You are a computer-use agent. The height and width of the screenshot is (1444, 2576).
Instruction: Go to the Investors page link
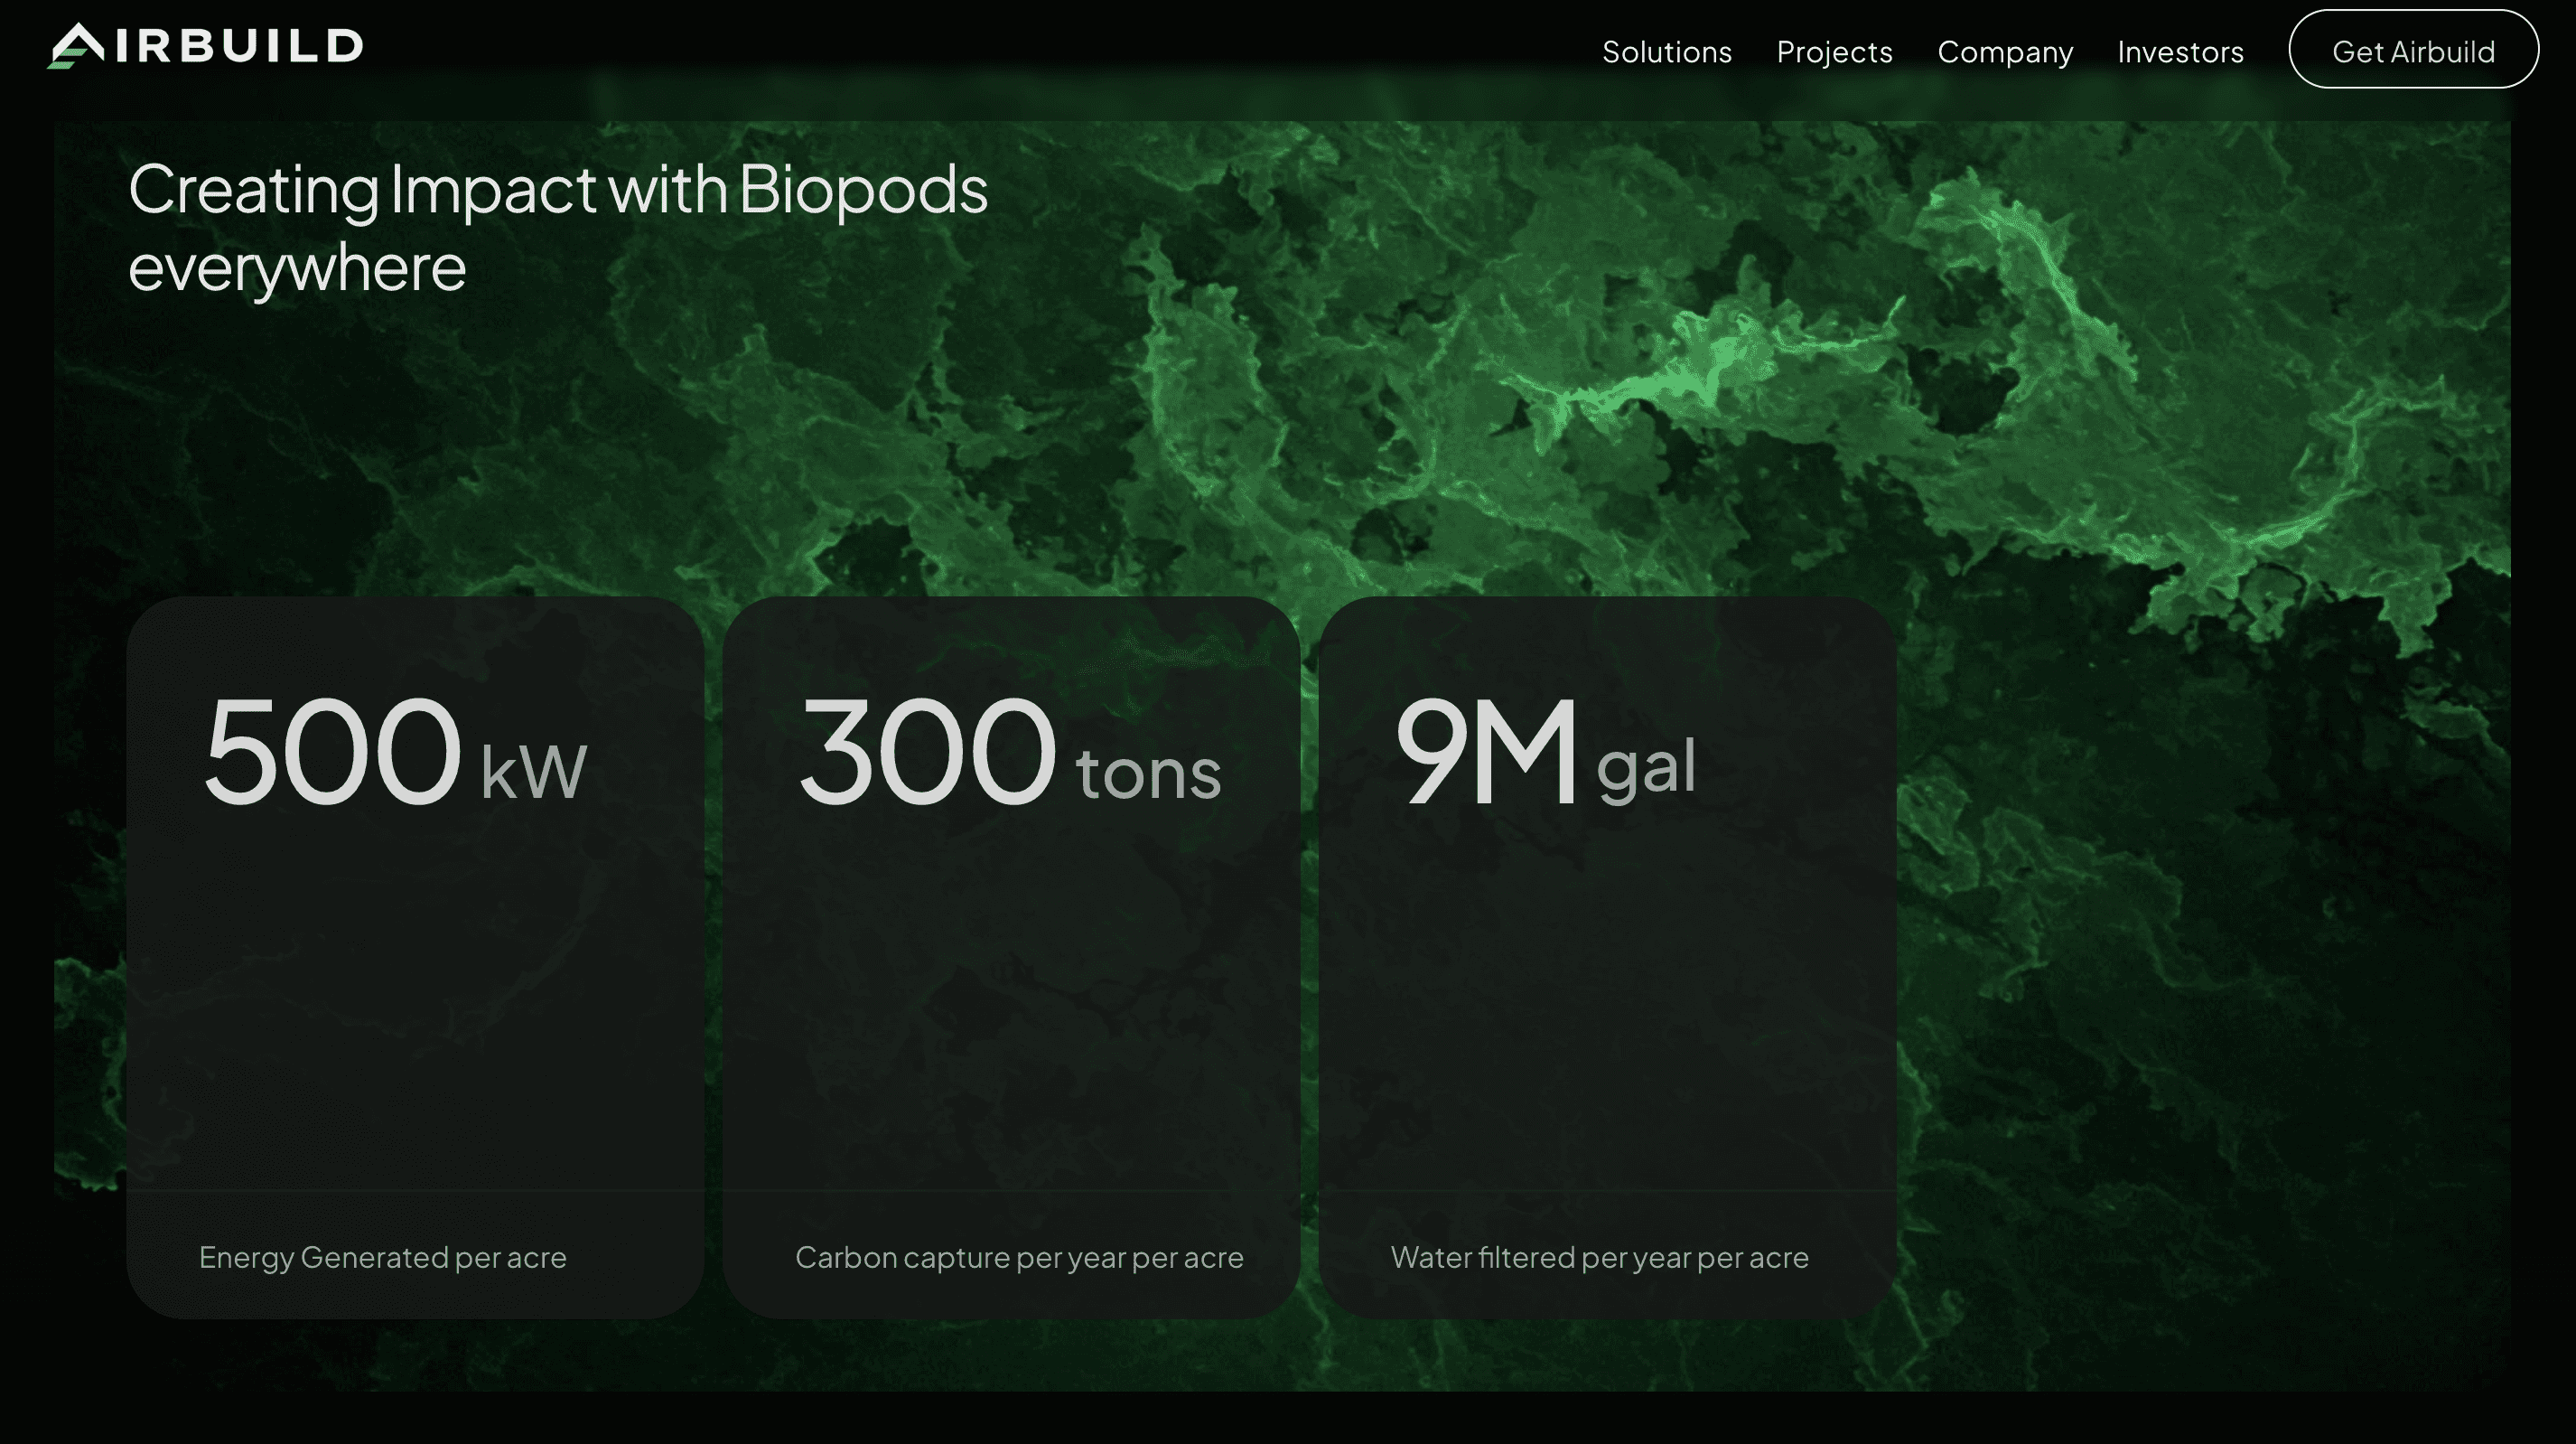[2180, 51]
